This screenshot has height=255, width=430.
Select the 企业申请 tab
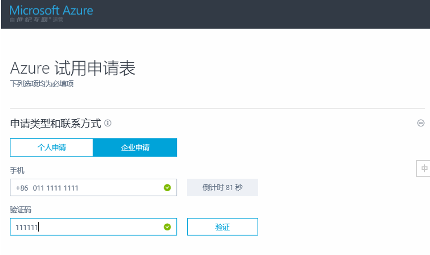tap(135, 148)
